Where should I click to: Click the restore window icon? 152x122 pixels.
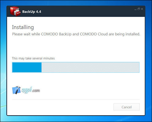[139, 9]
